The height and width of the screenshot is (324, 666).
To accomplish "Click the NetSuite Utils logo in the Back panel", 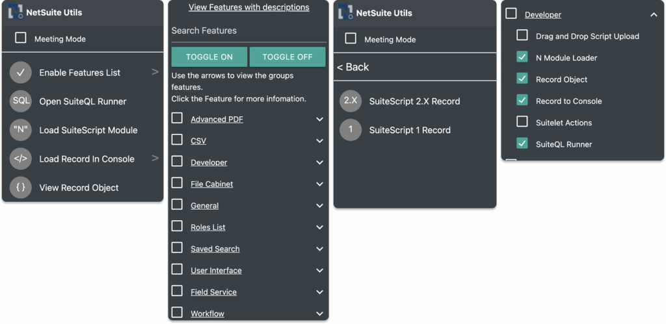I will click(x=346, y=12).
